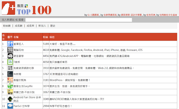Open the 簡單生活Easylife green icon
179x109 pixels.
click(10, 86)
